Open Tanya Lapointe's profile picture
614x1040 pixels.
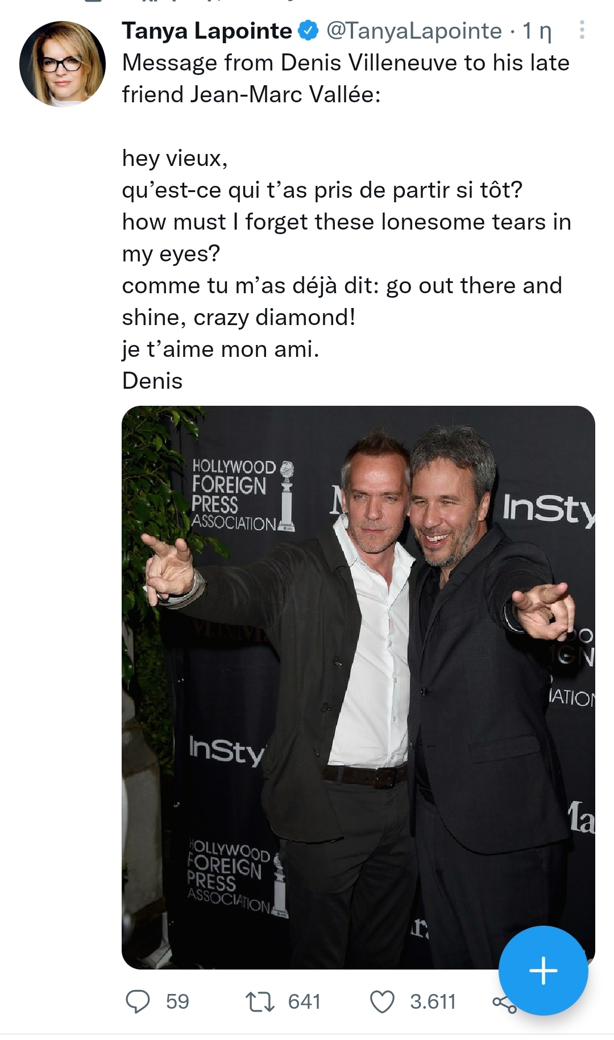pos(63,64)
